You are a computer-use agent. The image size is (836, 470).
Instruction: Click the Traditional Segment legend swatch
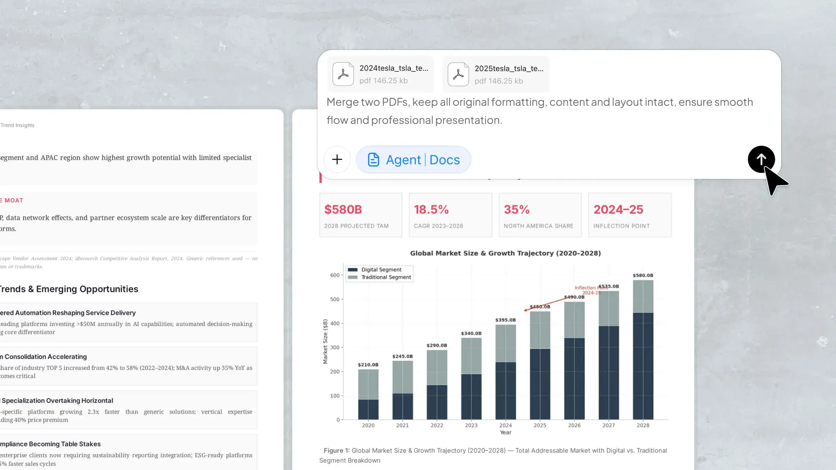click(353, 277)
